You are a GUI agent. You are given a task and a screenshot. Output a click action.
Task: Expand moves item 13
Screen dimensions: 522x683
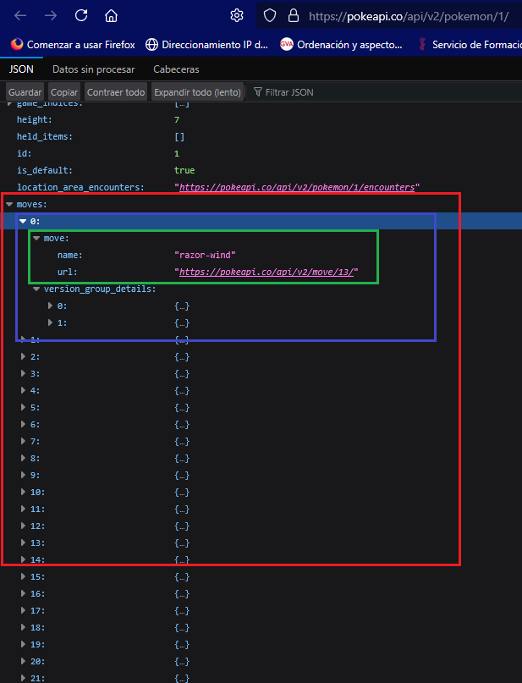[x=23, y=543]
